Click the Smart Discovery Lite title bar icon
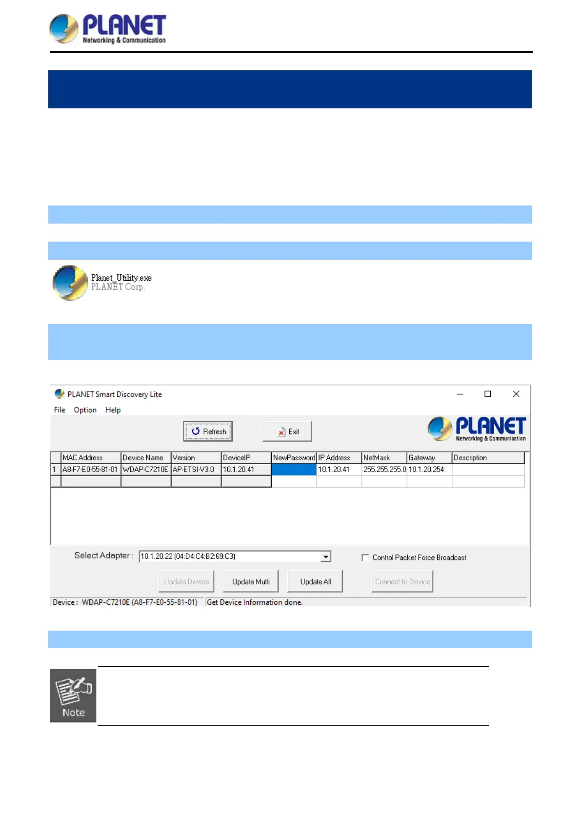 60,394
